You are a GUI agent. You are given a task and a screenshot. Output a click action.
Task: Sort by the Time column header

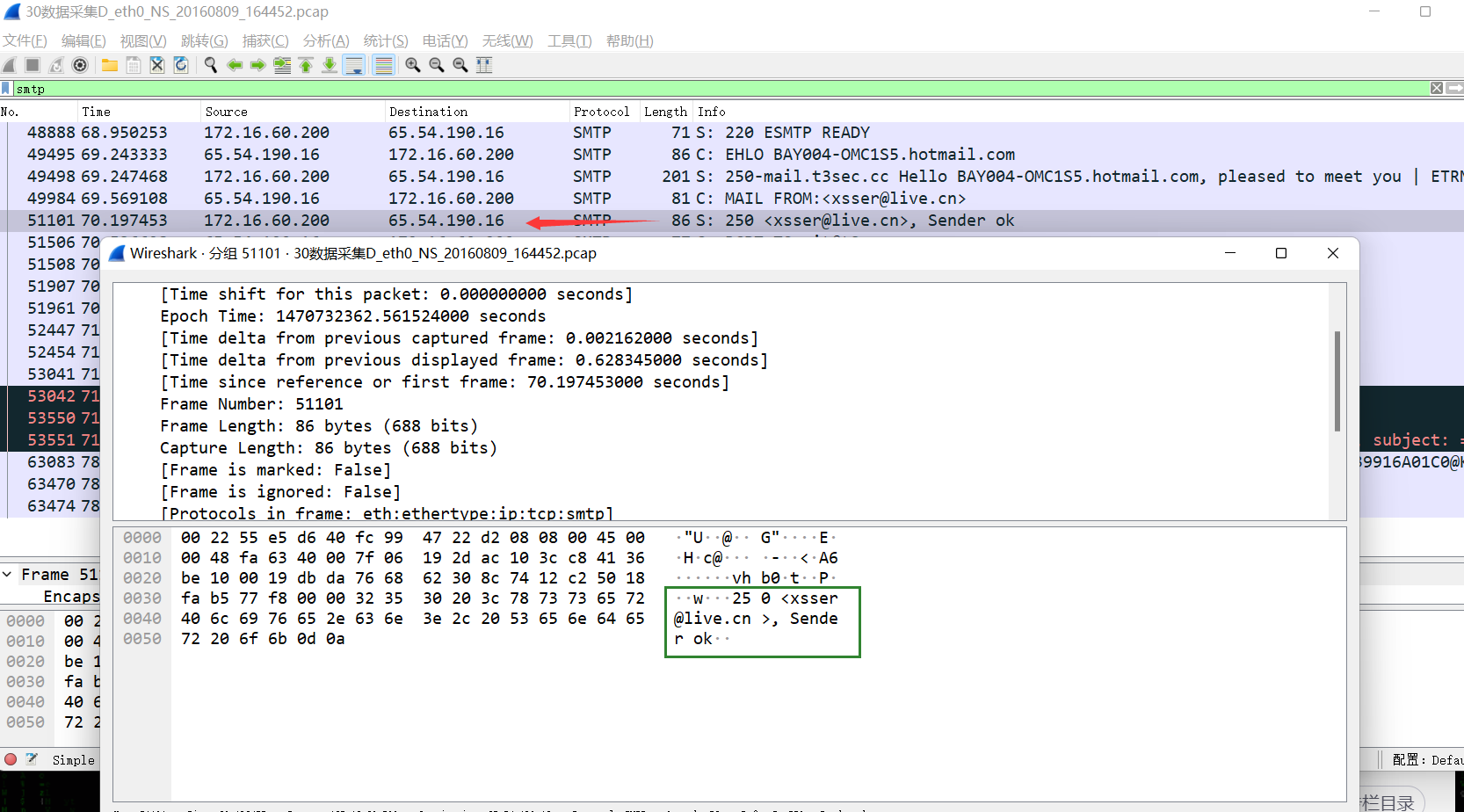pyautogui.click(x=139, y=112)
